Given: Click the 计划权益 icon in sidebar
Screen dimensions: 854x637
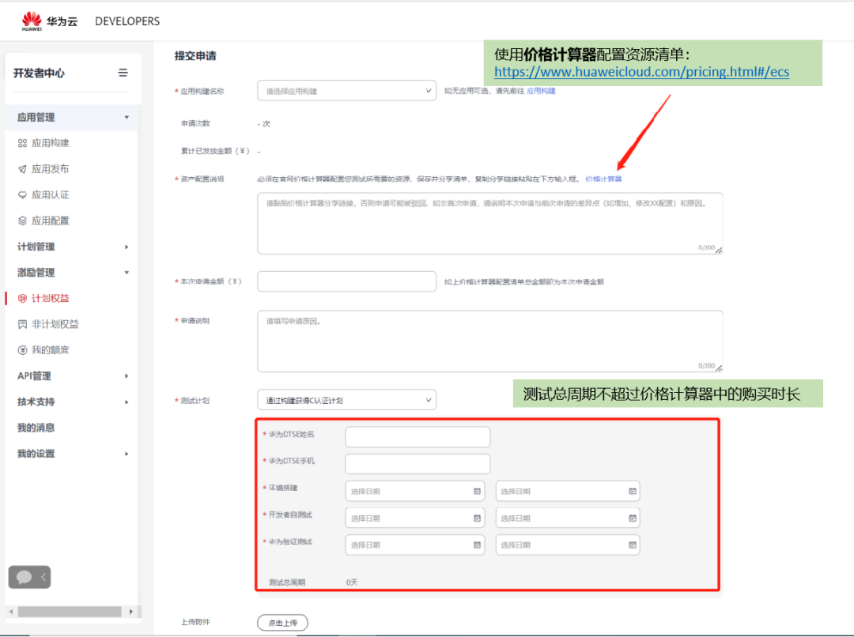Looking at the screenshot, I should pyautogui.click(x=22, y=299).
